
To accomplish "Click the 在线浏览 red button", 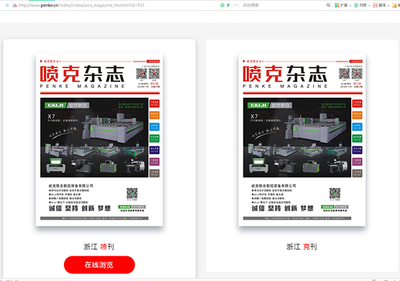I will [x=99, y=264].
